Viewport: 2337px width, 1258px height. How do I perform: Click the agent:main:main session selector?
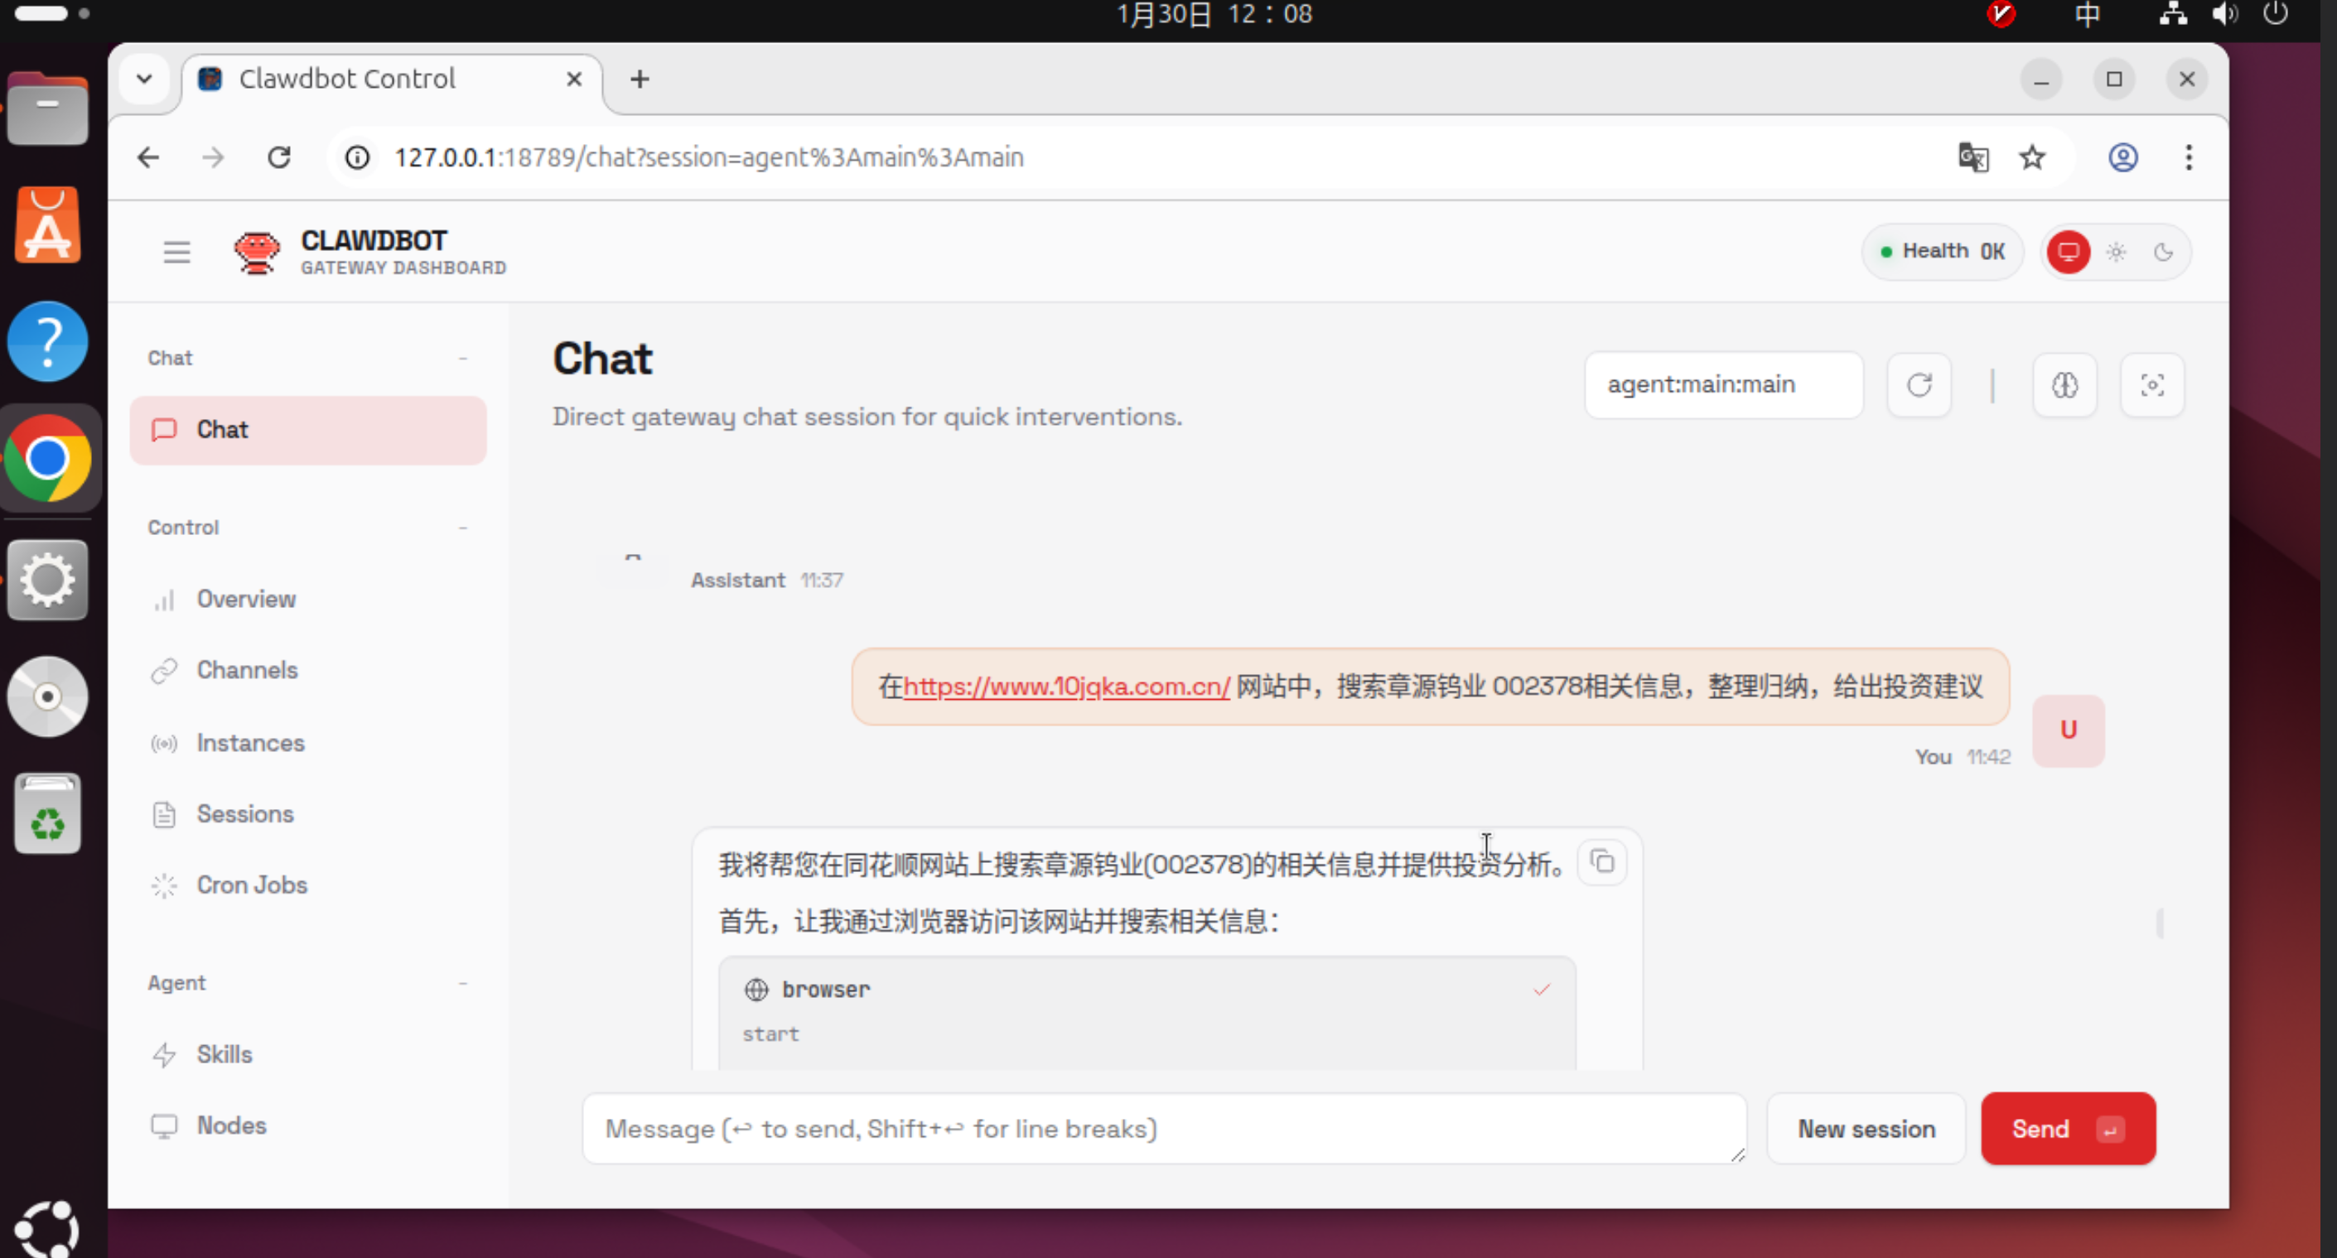[1722, 385]
